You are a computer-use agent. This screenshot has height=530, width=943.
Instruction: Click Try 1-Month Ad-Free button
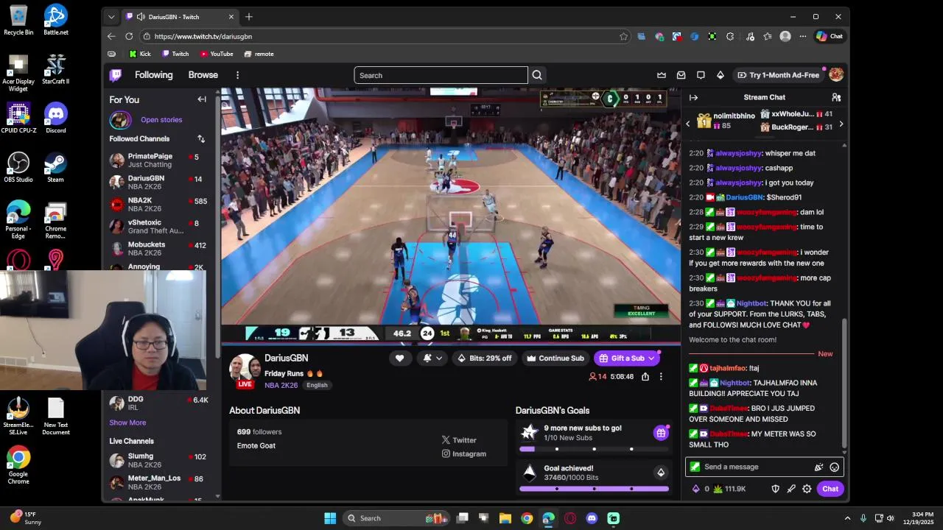777,75
